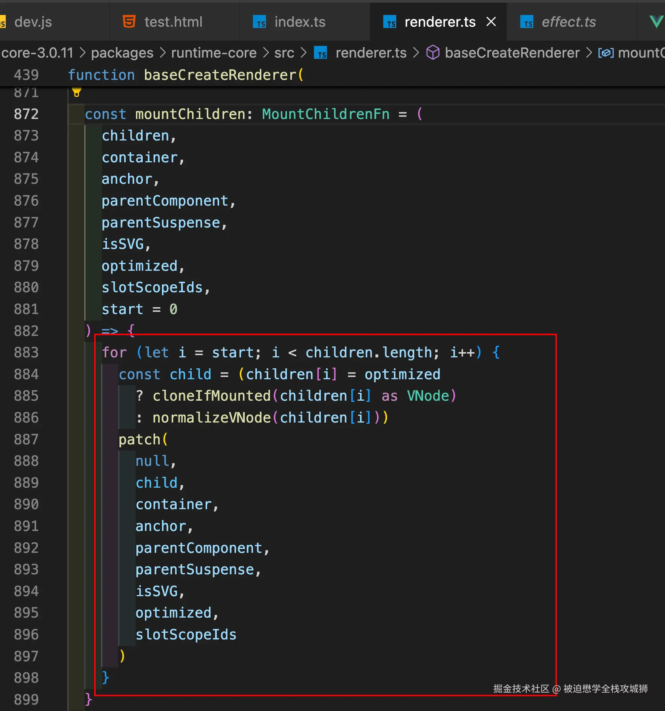Switch to the index.ts tab
This screenshot has width=665, height=711.
(x=300, y=22)
